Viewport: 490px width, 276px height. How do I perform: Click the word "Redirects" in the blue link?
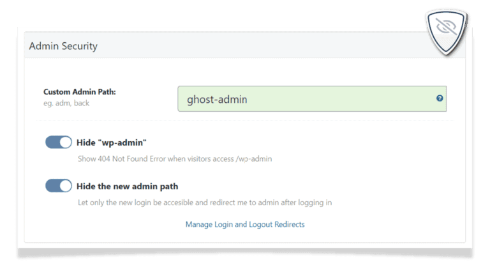click(288, 224)
